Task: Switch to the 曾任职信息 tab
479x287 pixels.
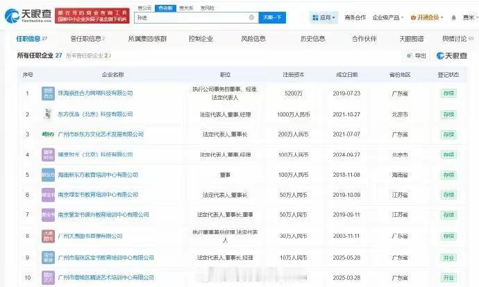Action: click(87, 39)
